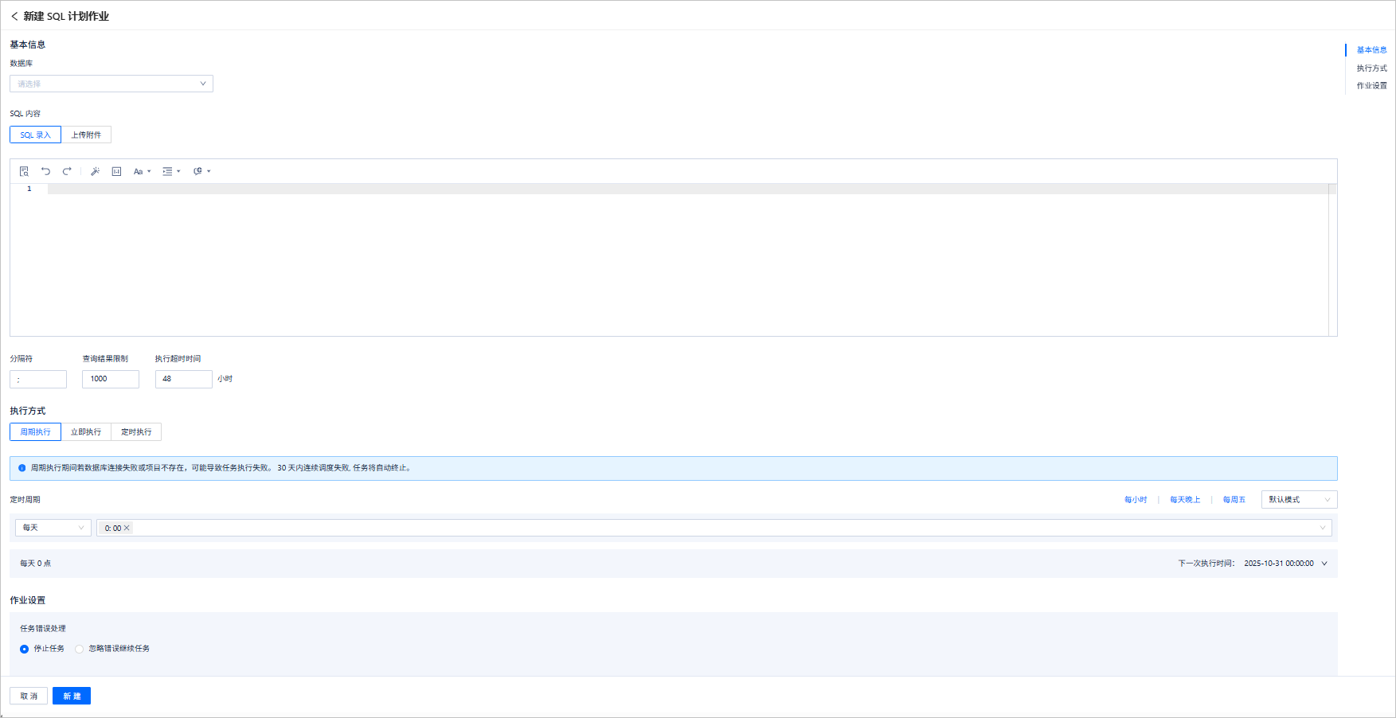Screen dimensions: 1396x718
Task: Open the comment options menu
Action: coord(202,171)
